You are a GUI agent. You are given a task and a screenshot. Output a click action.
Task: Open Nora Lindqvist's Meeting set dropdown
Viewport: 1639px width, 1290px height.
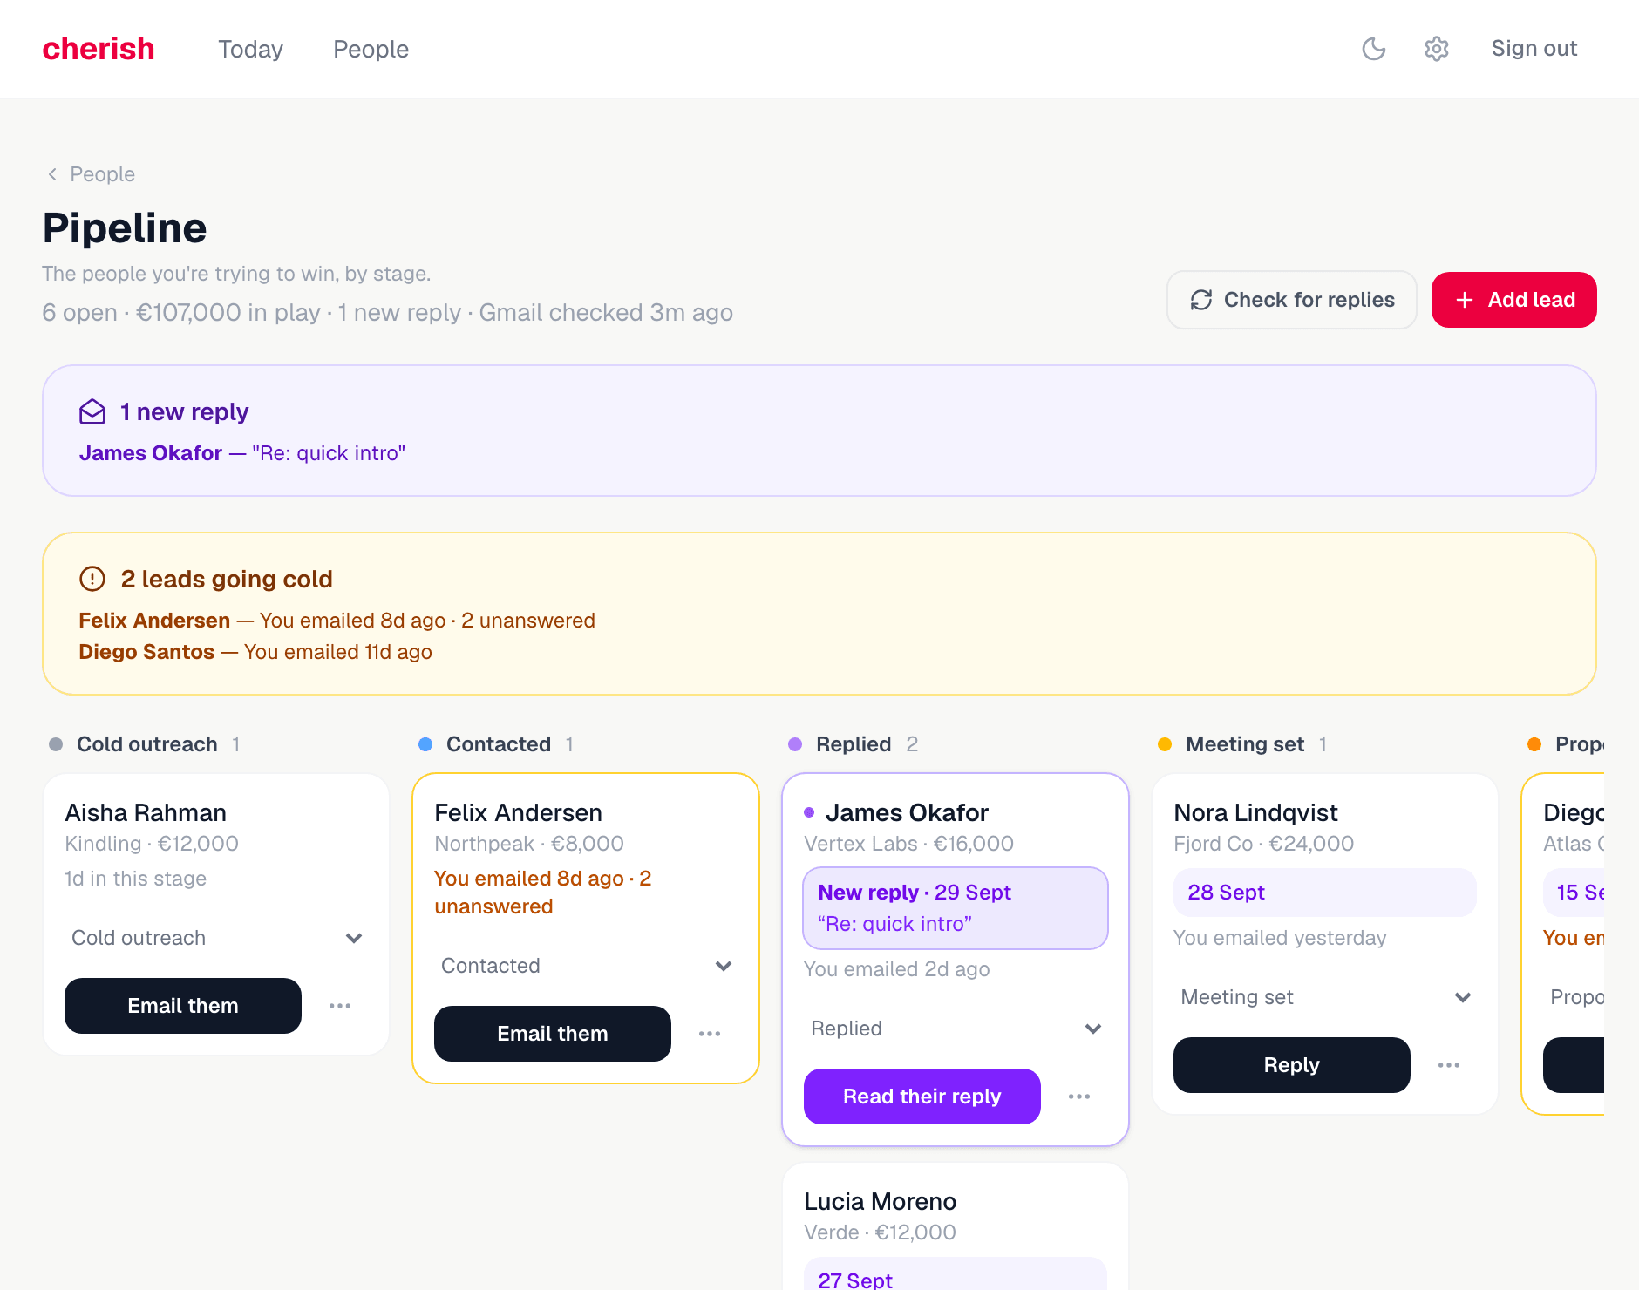click(x=1325, y=997)
